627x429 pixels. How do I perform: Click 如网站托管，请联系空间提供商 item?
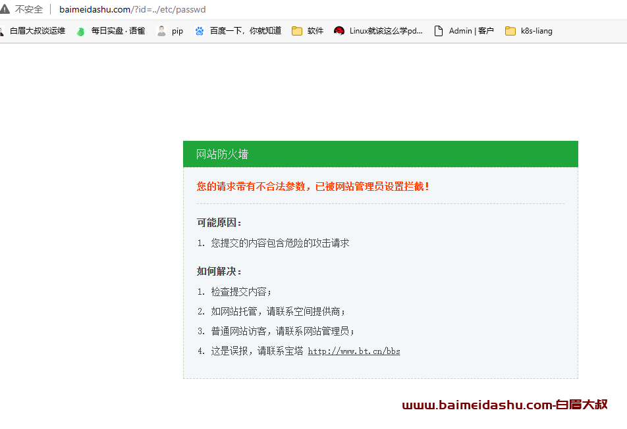pos(278,312)
